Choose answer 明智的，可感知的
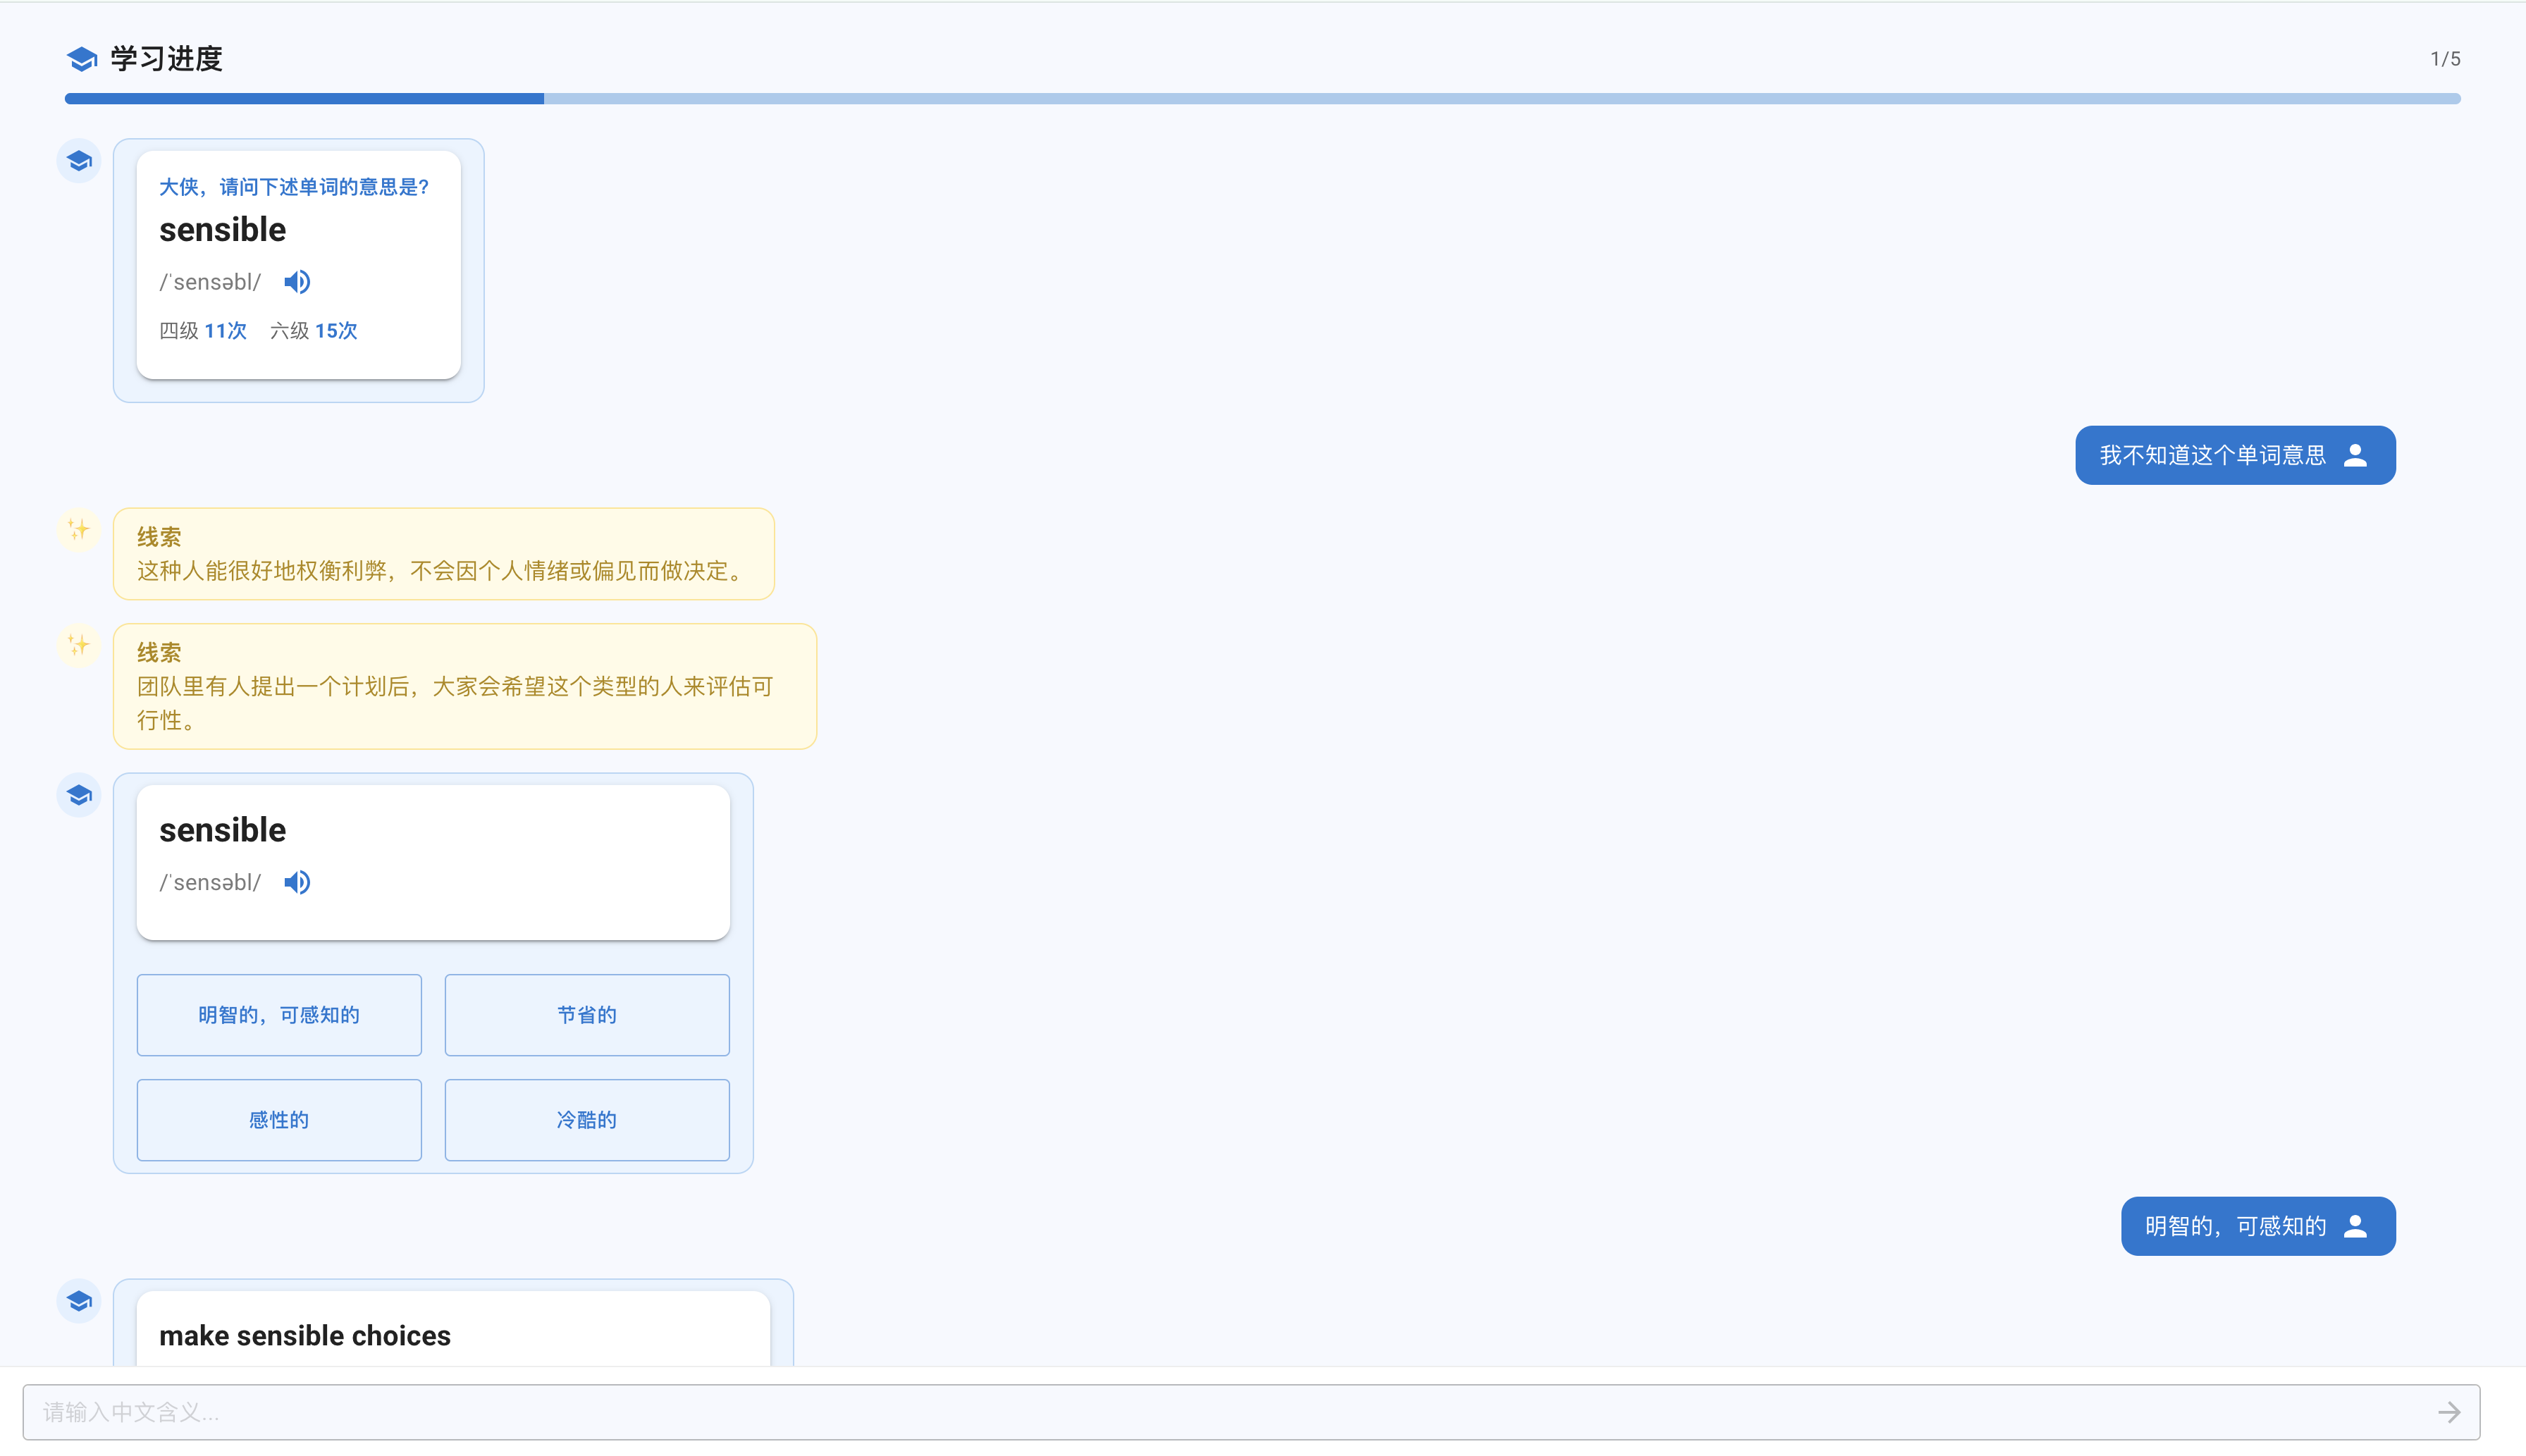Viewport: 2526px width, 1456px height. pos(279,1015)
